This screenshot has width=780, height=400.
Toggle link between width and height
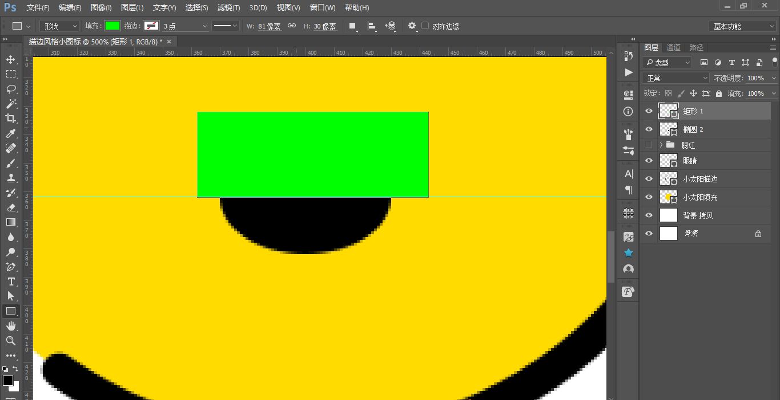(x=292, y=26)
